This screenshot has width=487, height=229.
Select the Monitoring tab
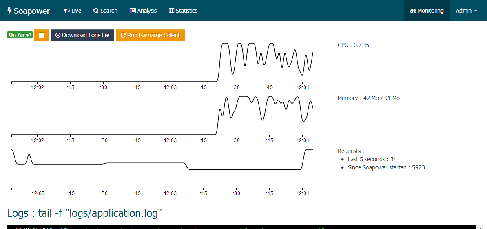click(x=427, y=11)
